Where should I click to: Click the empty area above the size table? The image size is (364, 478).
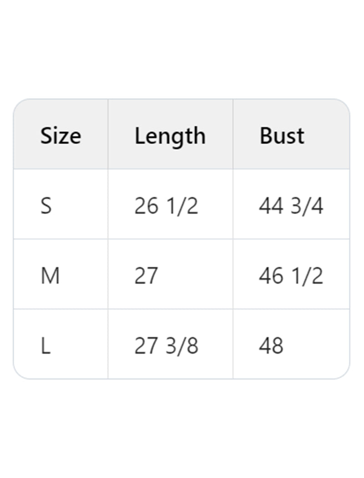tap(182, 50)
